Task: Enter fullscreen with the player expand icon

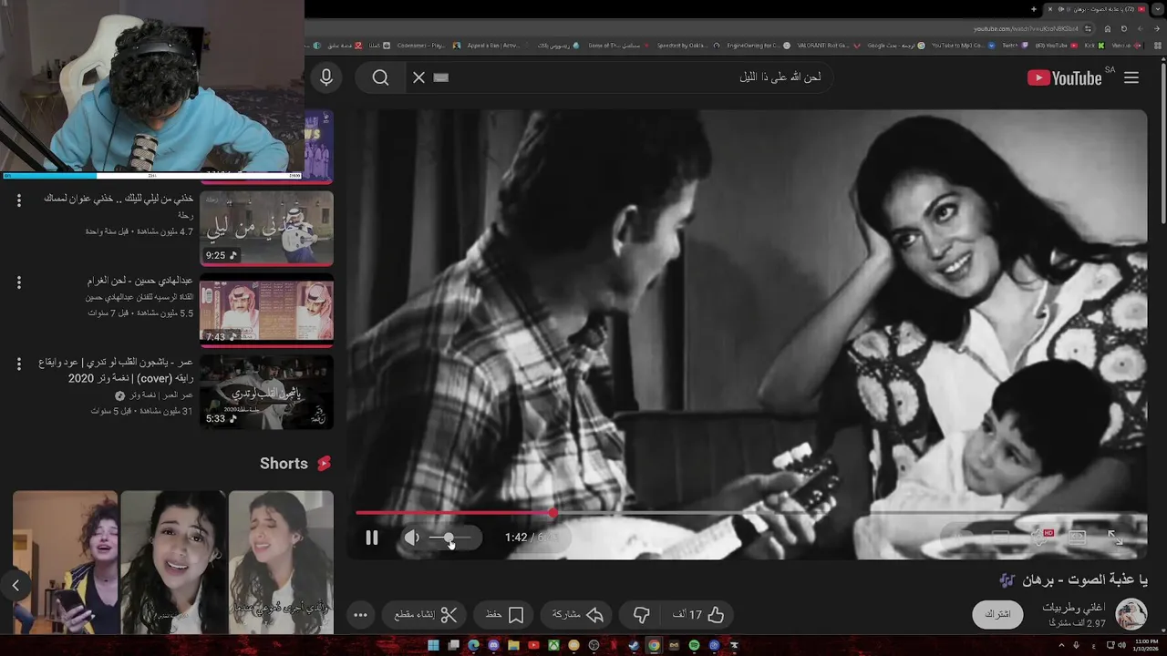Action: (1116, 538)
